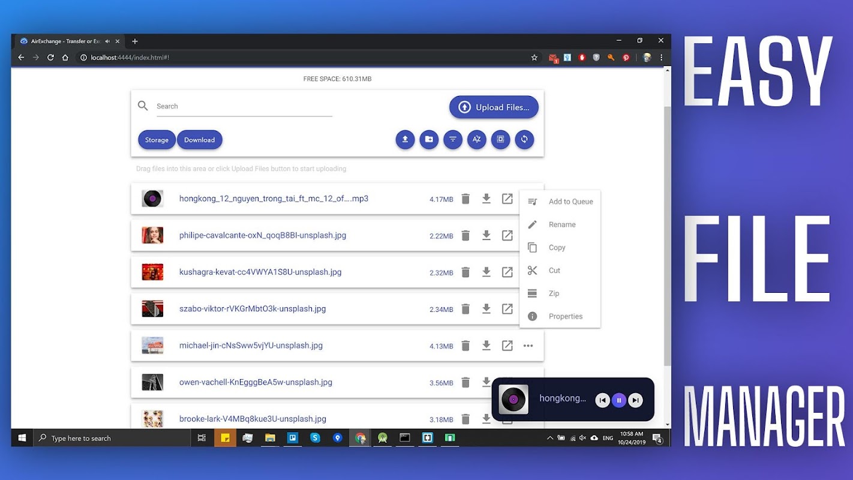Open the filter list icon

pyautogui.click(x=453, y=139)
